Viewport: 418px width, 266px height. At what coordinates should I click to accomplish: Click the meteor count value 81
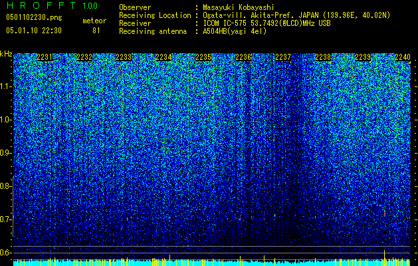(x=96, y=31)
